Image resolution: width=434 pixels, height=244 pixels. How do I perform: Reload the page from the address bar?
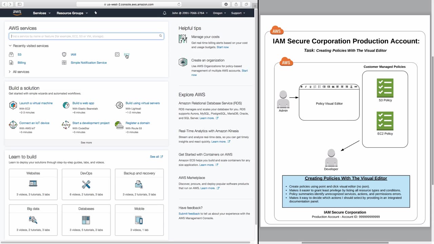pos(179,4)
